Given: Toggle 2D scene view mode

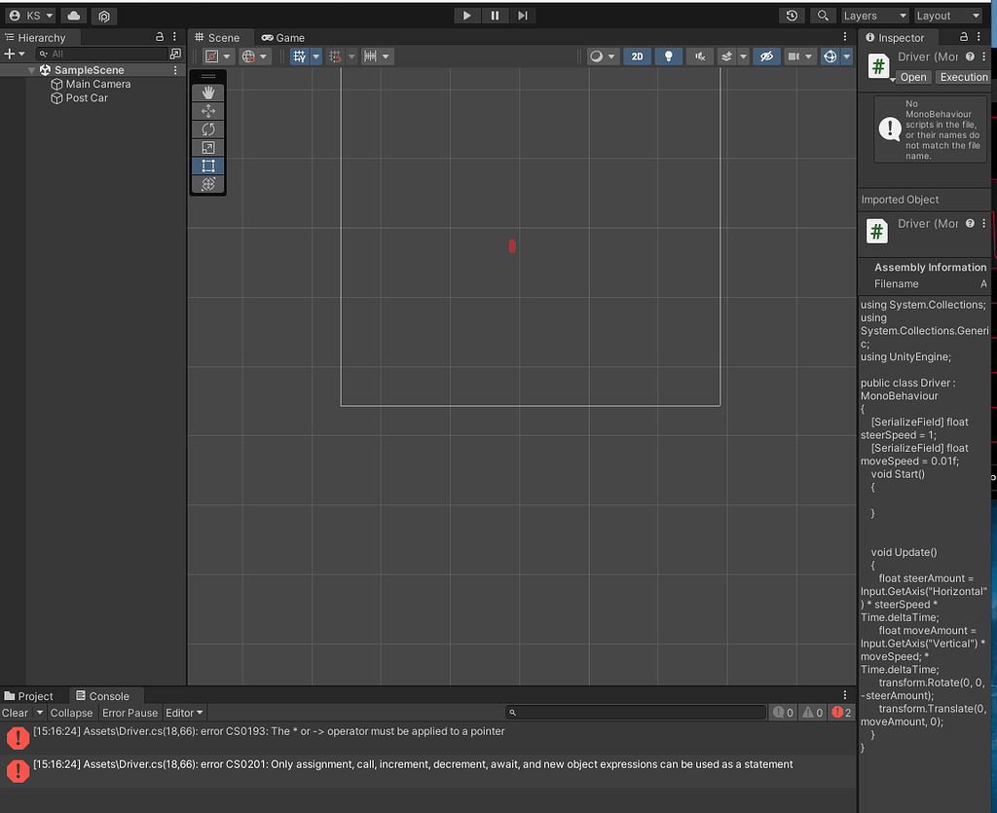Looking at the screenshot, I should [x=637, y=56].
